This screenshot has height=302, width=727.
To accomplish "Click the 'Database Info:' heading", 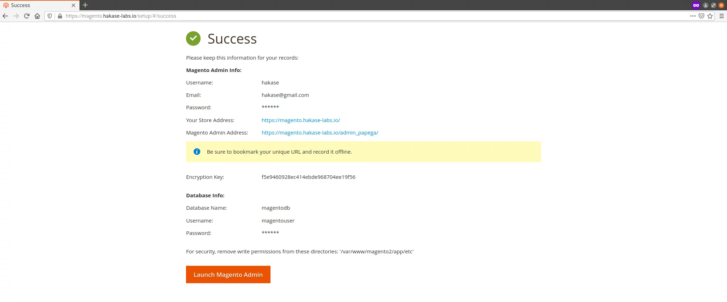I will [205, 196].
